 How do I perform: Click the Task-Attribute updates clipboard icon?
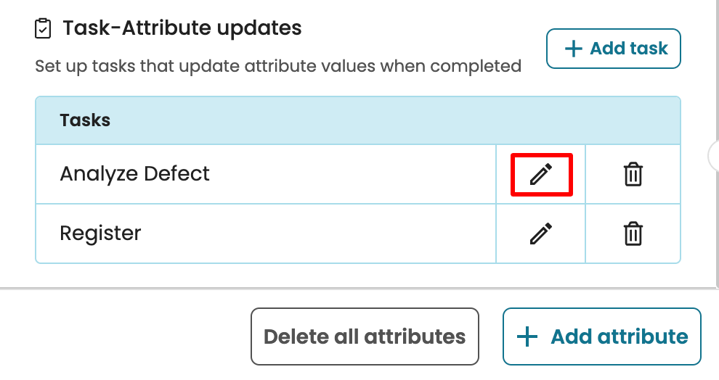(x=44, y=29)
